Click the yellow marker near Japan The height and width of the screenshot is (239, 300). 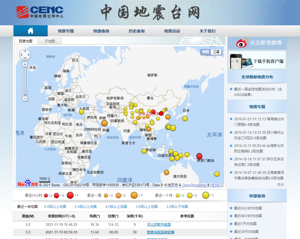coord(185,119)
